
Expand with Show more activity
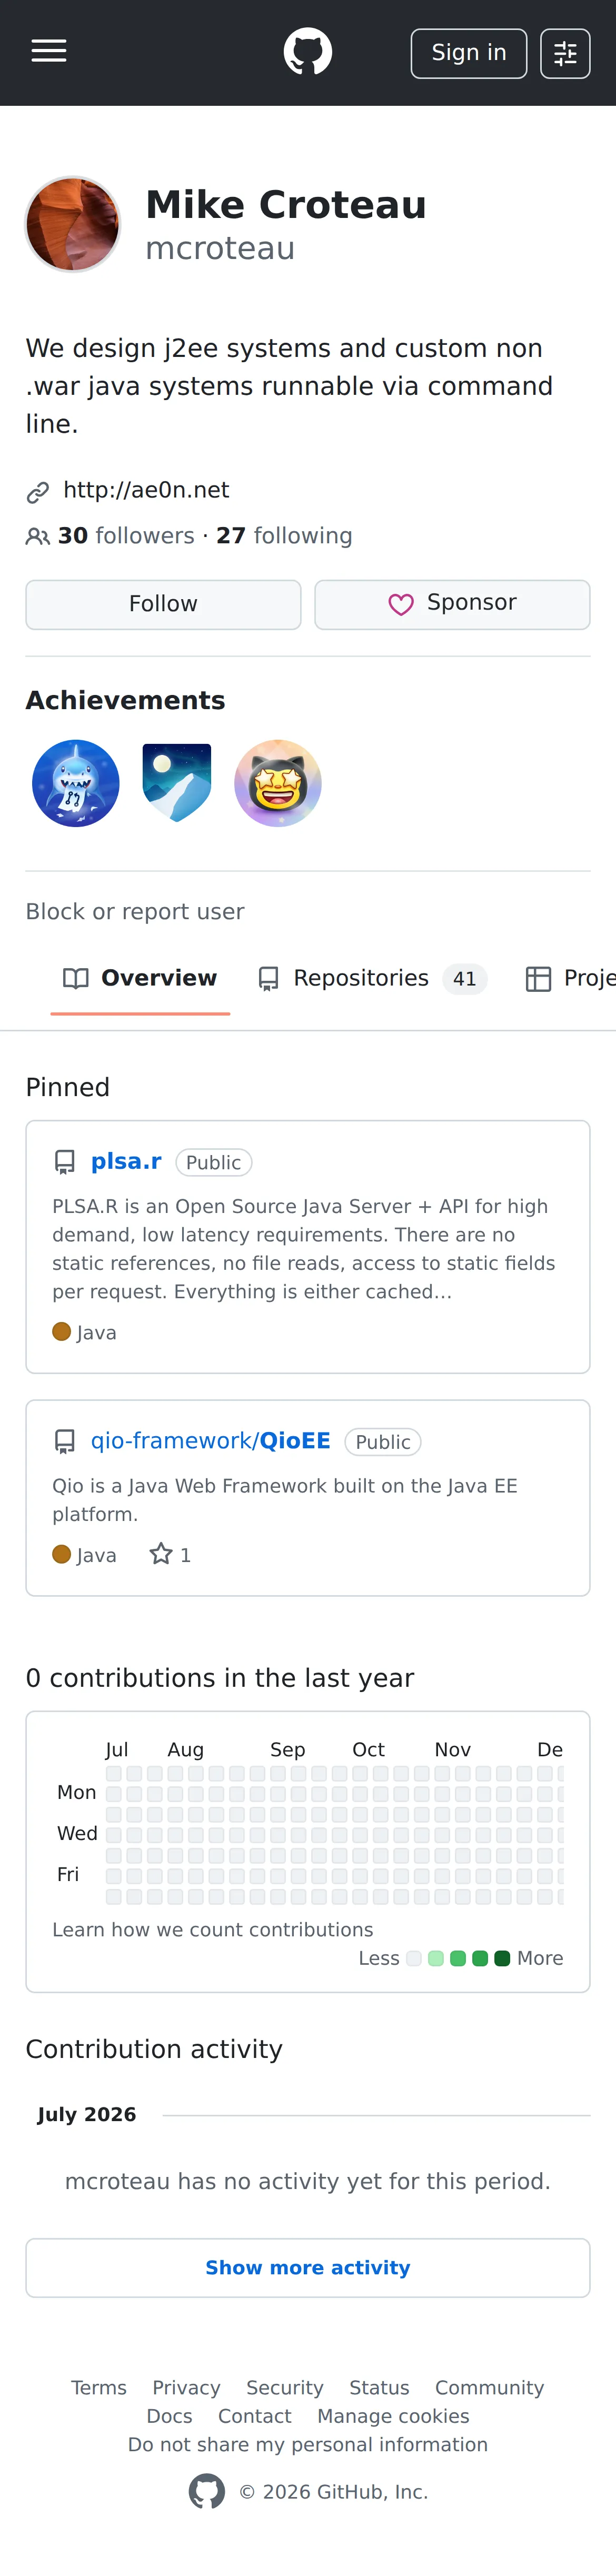pos(308,2268)
